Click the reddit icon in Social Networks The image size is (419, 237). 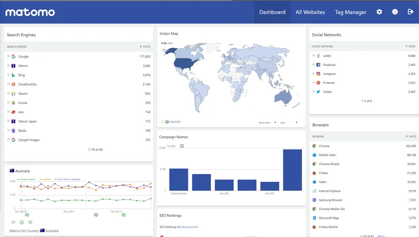coord(318,56)
